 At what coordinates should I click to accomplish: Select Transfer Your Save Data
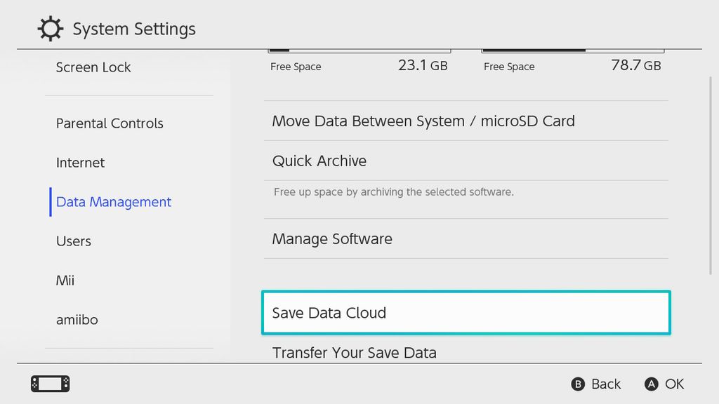tap(354, 353)
